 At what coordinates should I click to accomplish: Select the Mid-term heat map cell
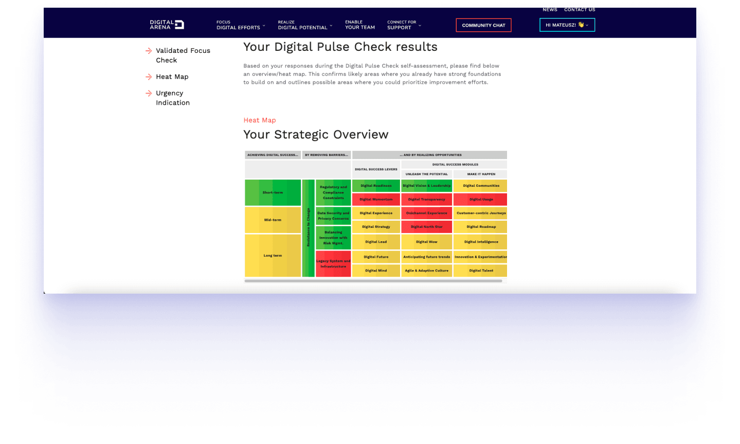point(273,220)
